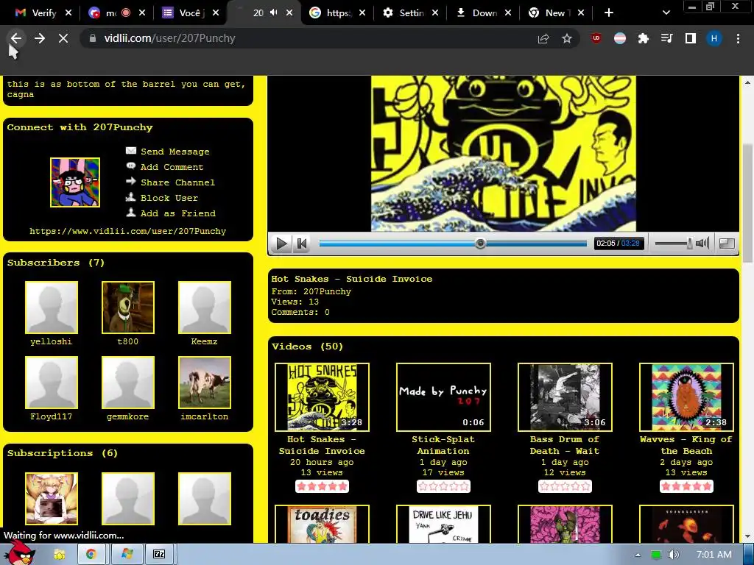Click Wavves - King of the Beach title

pos(686,445)
